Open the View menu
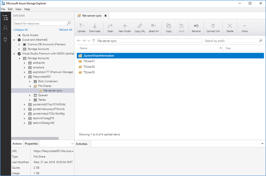Screen dimensions: 266x176 click(x=18, y=9)
